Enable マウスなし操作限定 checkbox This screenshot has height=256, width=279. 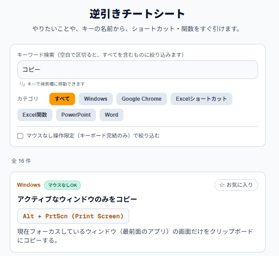(x=20, y=136)
